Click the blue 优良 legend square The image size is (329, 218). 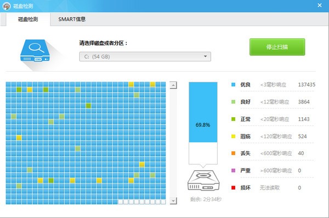tap(233, 85)
